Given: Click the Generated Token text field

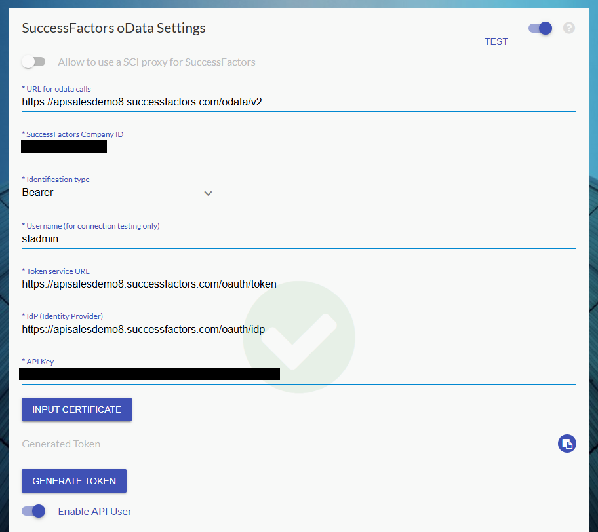Looking at the screenshot, I should [285, 444].
